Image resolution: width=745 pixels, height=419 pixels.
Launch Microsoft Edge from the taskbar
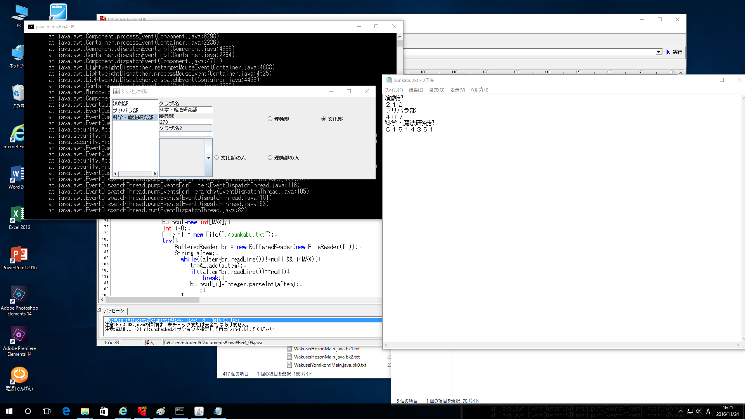click(66, 411)
